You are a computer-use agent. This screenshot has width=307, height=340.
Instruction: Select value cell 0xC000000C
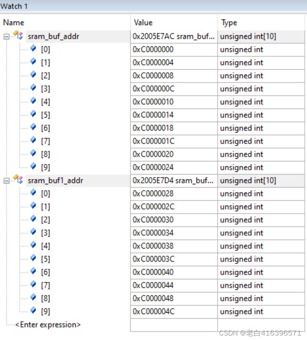point(174,89)
